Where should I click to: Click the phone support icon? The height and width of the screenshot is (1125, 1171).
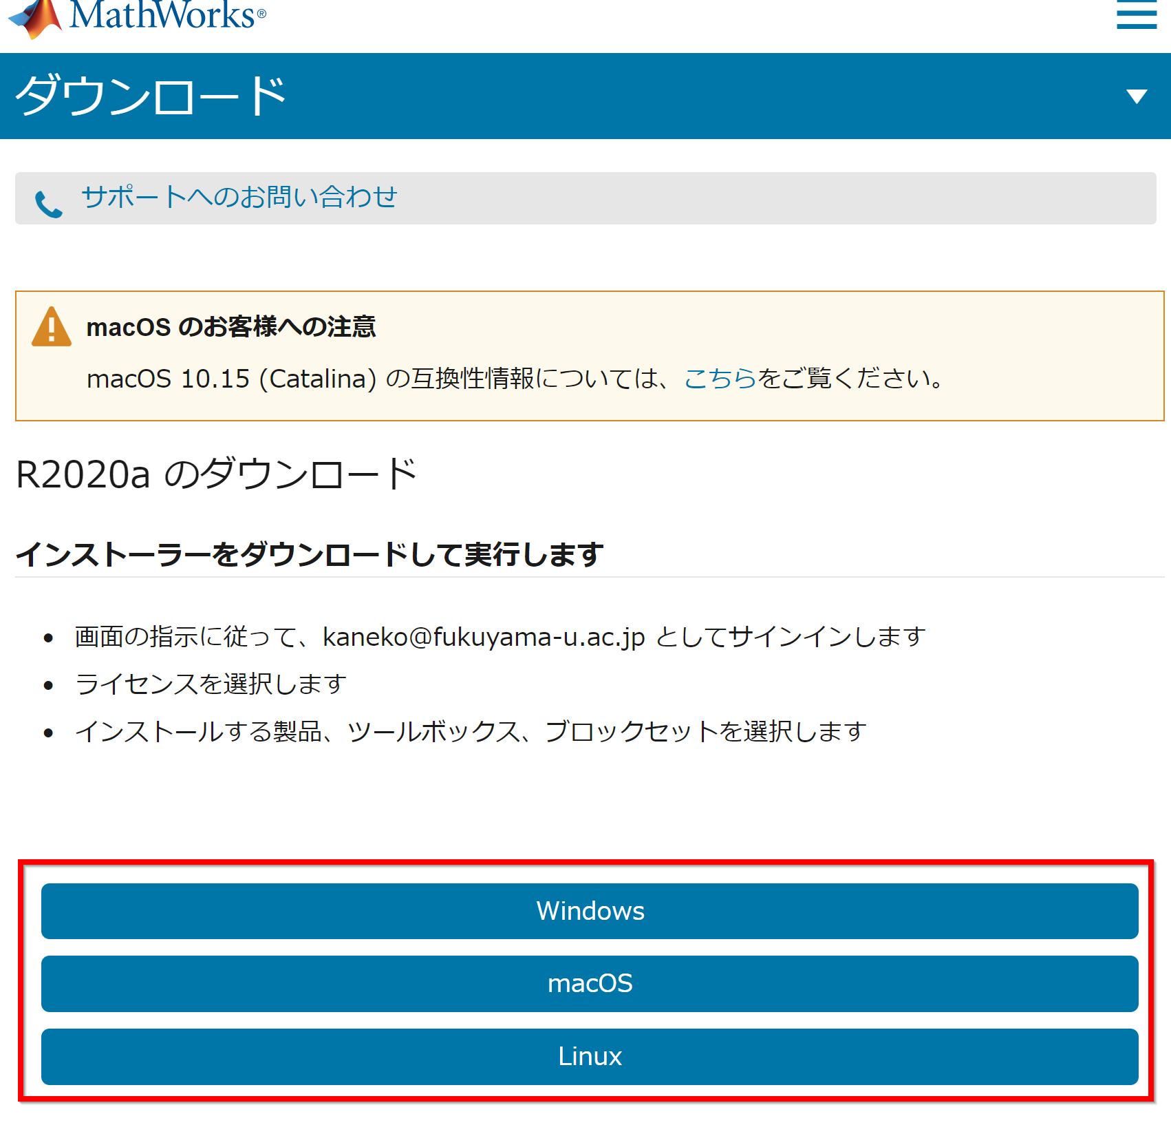(x=48, y=204)
